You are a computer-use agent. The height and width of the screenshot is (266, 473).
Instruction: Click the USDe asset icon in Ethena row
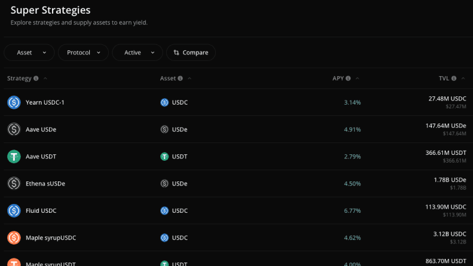tap(164, 183)
